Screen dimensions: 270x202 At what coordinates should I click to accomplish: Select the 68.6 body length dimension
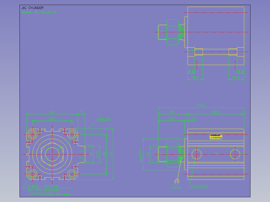click(x=216, y=112)
